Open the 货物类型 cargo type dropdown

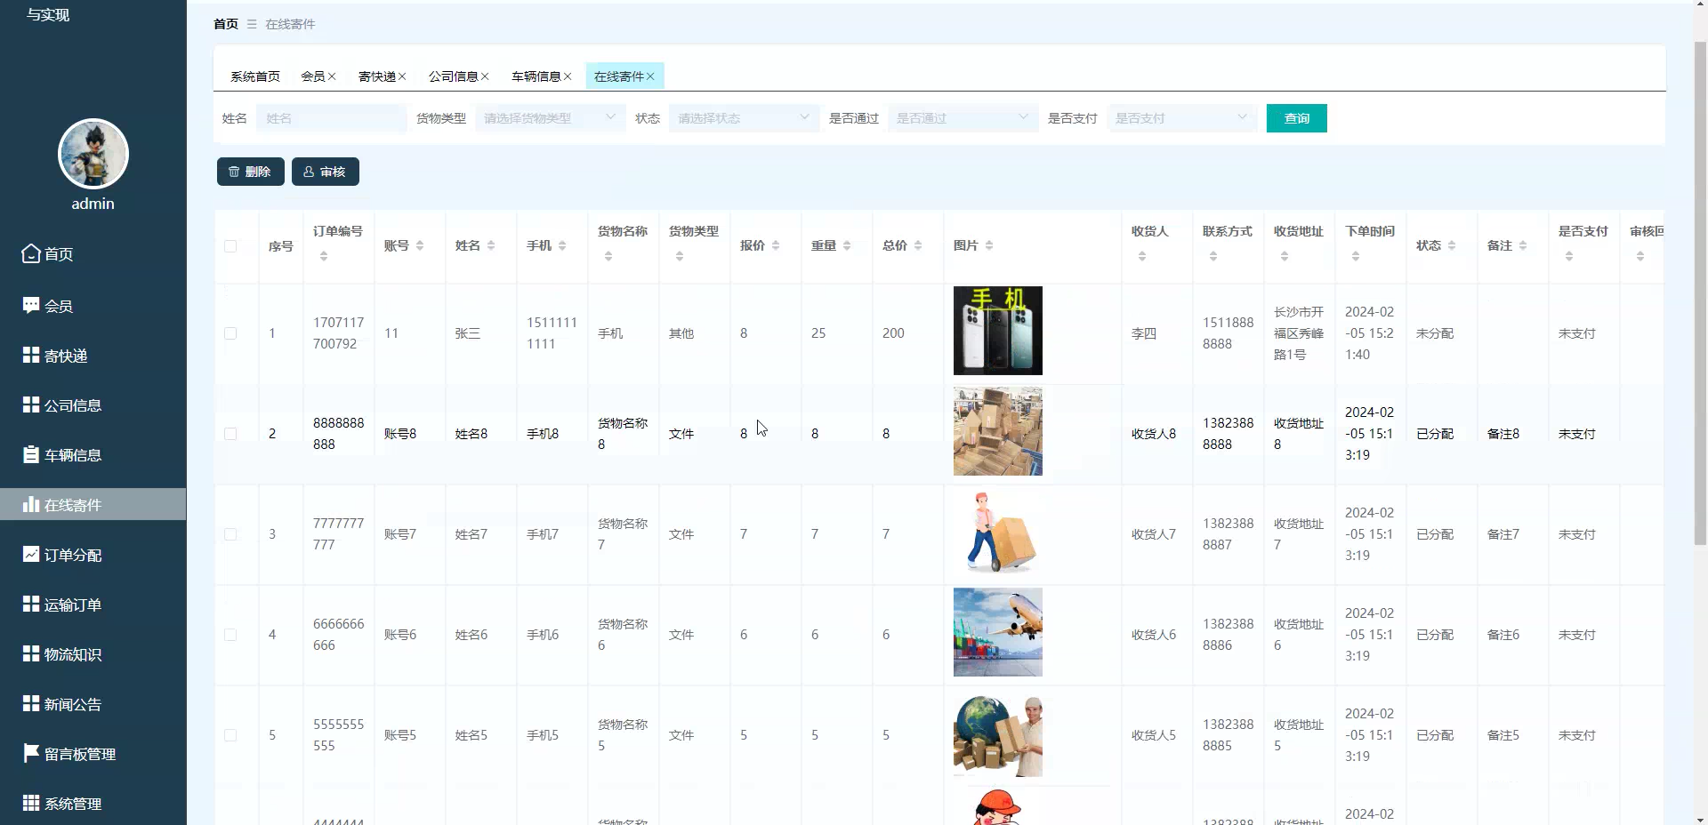pos(550,117)
